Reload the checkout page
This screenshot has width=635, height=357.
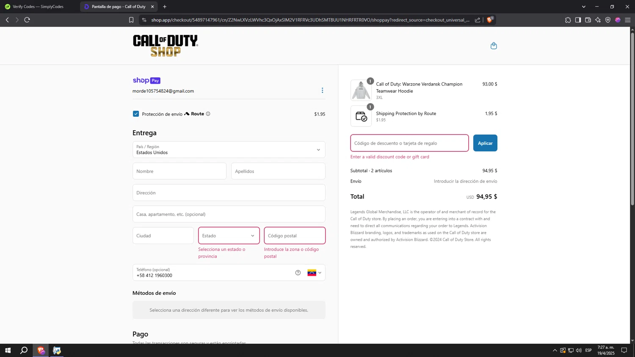click(27, 20)
